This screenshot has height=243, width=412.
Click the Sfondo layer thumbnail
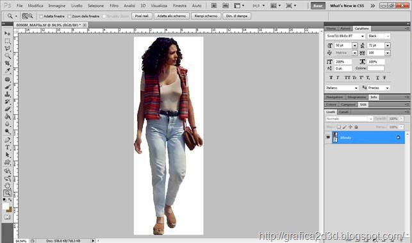335,137
